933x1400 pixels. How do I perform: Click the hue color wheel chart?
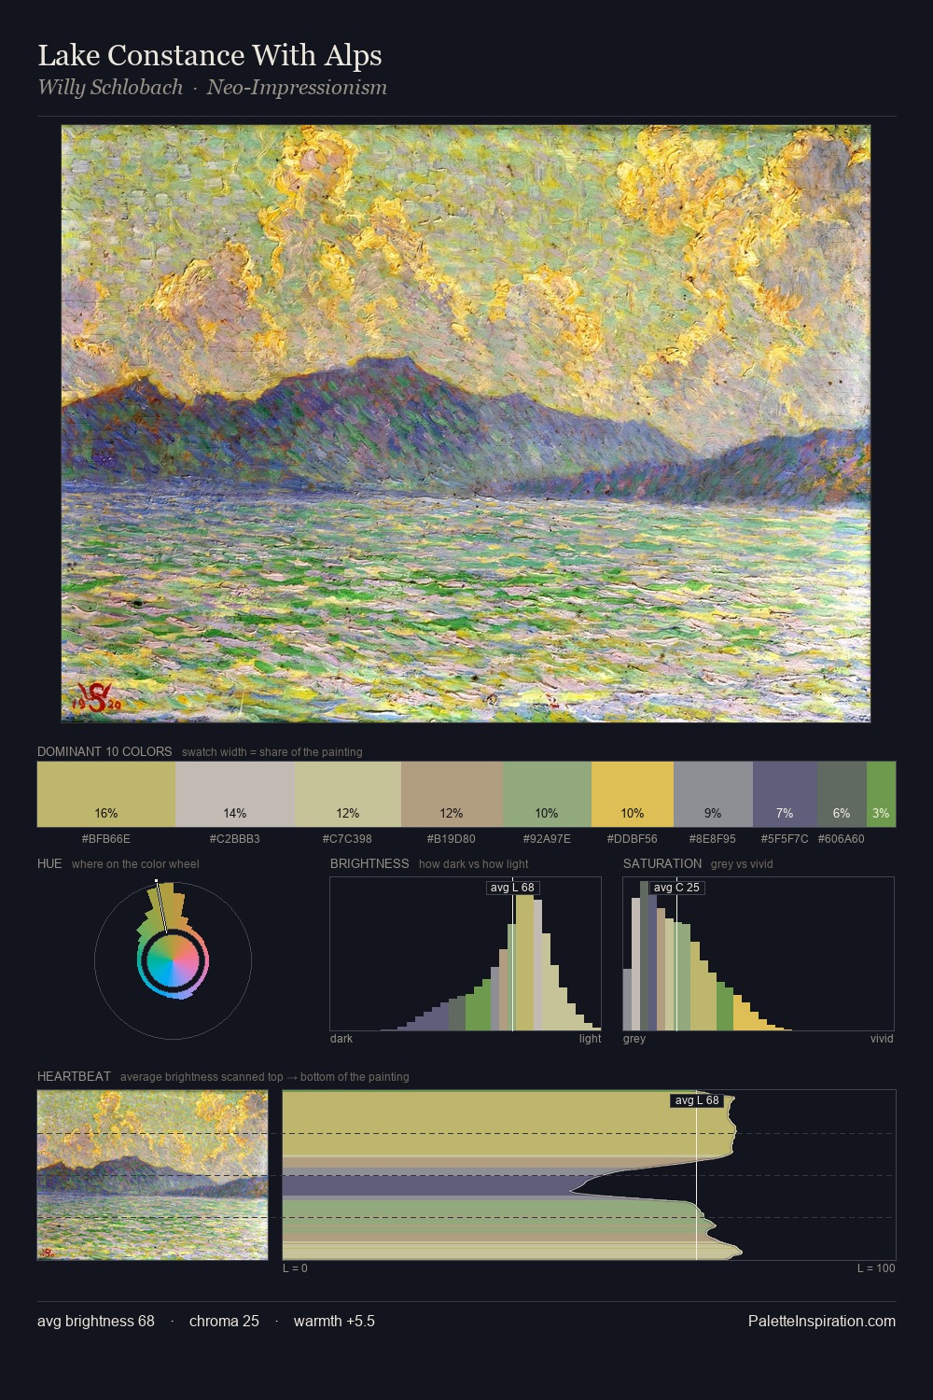(173, 960)
